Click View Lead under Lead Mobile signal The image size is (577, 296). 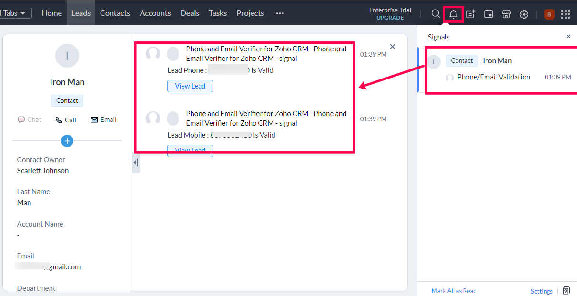click(190, 150)
